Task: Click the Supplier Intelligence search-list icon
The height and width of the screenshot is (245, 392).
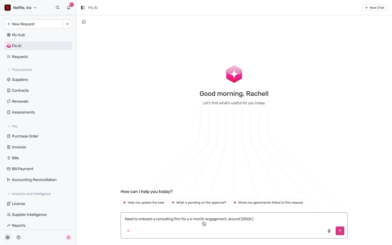Action: (x=9, y=215)
